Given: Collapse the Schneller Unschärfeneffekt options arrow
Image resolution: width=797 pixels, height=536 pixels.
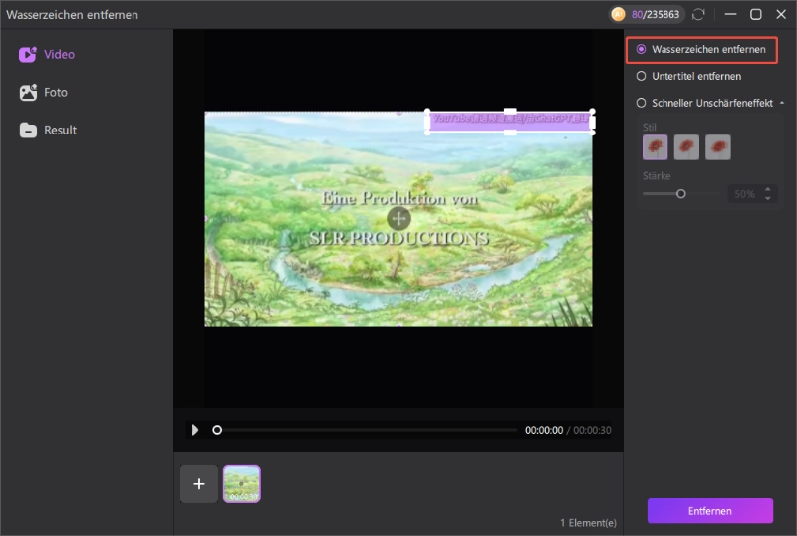Looking at the screenshot, I should 782,103.
